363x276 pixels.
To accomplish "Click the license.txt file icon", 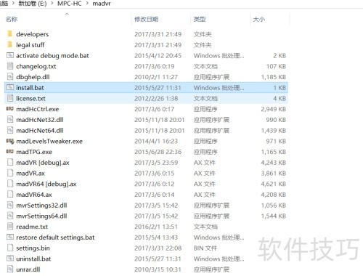I will click(x=10, y=98).
